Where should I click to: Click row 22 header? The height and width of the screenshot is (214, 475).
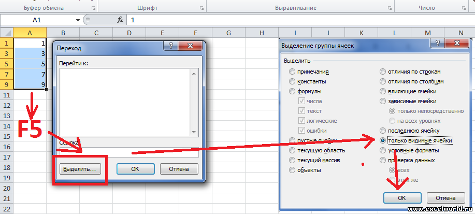[x=7, y=209]
